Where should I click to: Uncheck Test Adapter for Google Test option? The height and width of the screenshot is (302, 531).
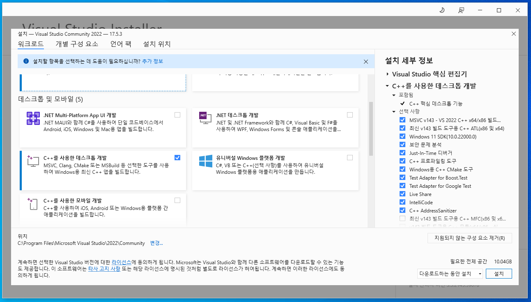tap(402, 186)
